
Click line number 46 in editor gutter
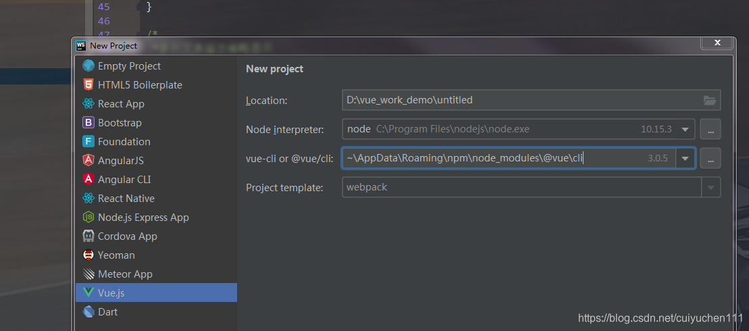tap(103, 21)
